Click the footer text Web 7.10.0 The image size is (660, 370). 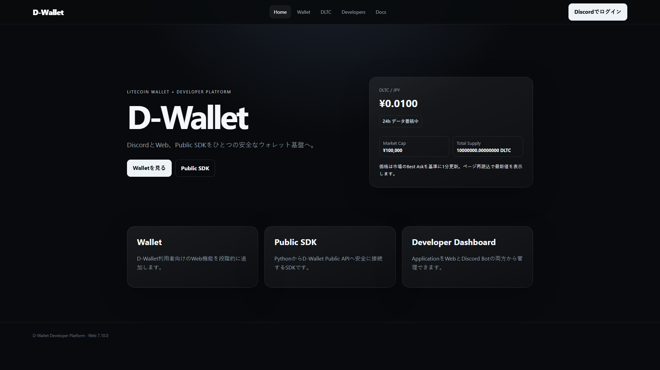98,336
